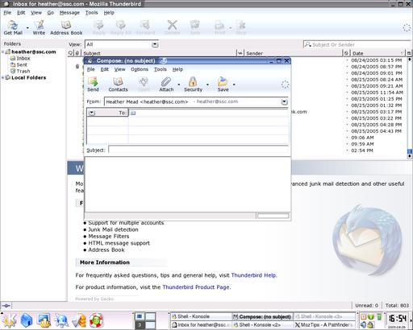Open Contacts from compose toolbar
The width and height of the screenshot is (413, 330).
118,85
